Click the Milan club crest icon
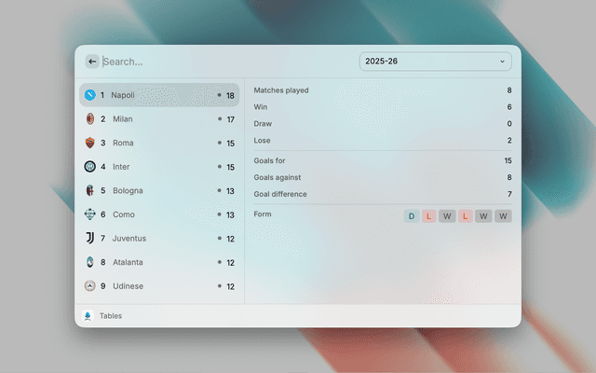The width and height of the screenshot is (596, 373). [x=90, y=119]
